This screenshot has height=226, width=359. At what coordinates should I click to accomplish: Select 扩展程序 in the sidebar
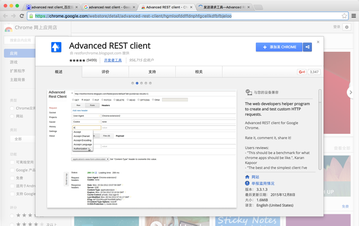(x=18, y=71)
